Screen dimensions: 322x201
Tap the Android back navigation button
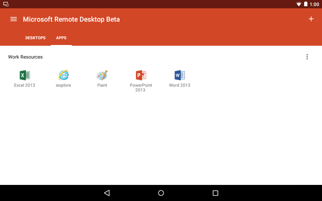(x=107, y=193)
